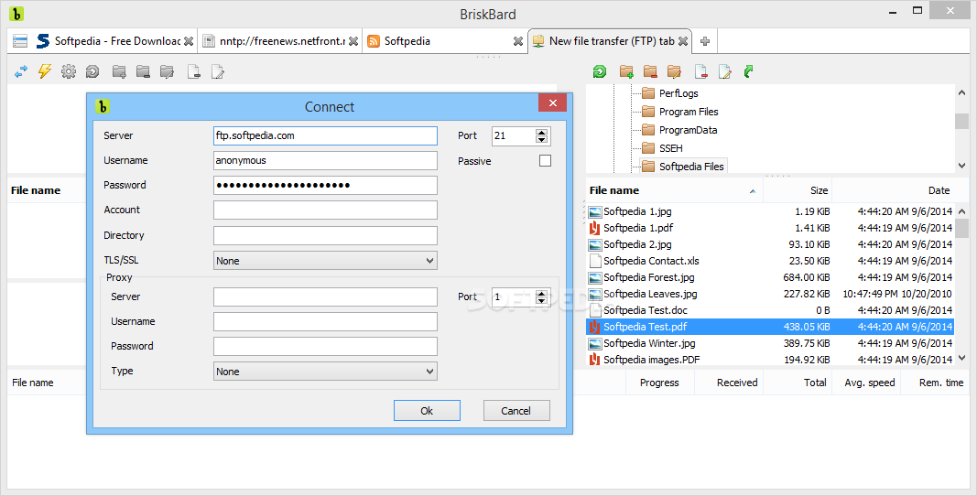977x496 pixels.
Task: Select Softpedia Files folder in tree
Action: [x=691, y=167]
